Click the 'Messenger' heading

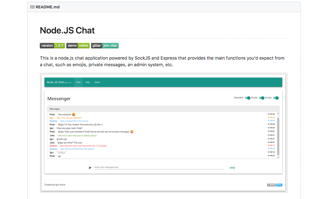click(59, 99)
